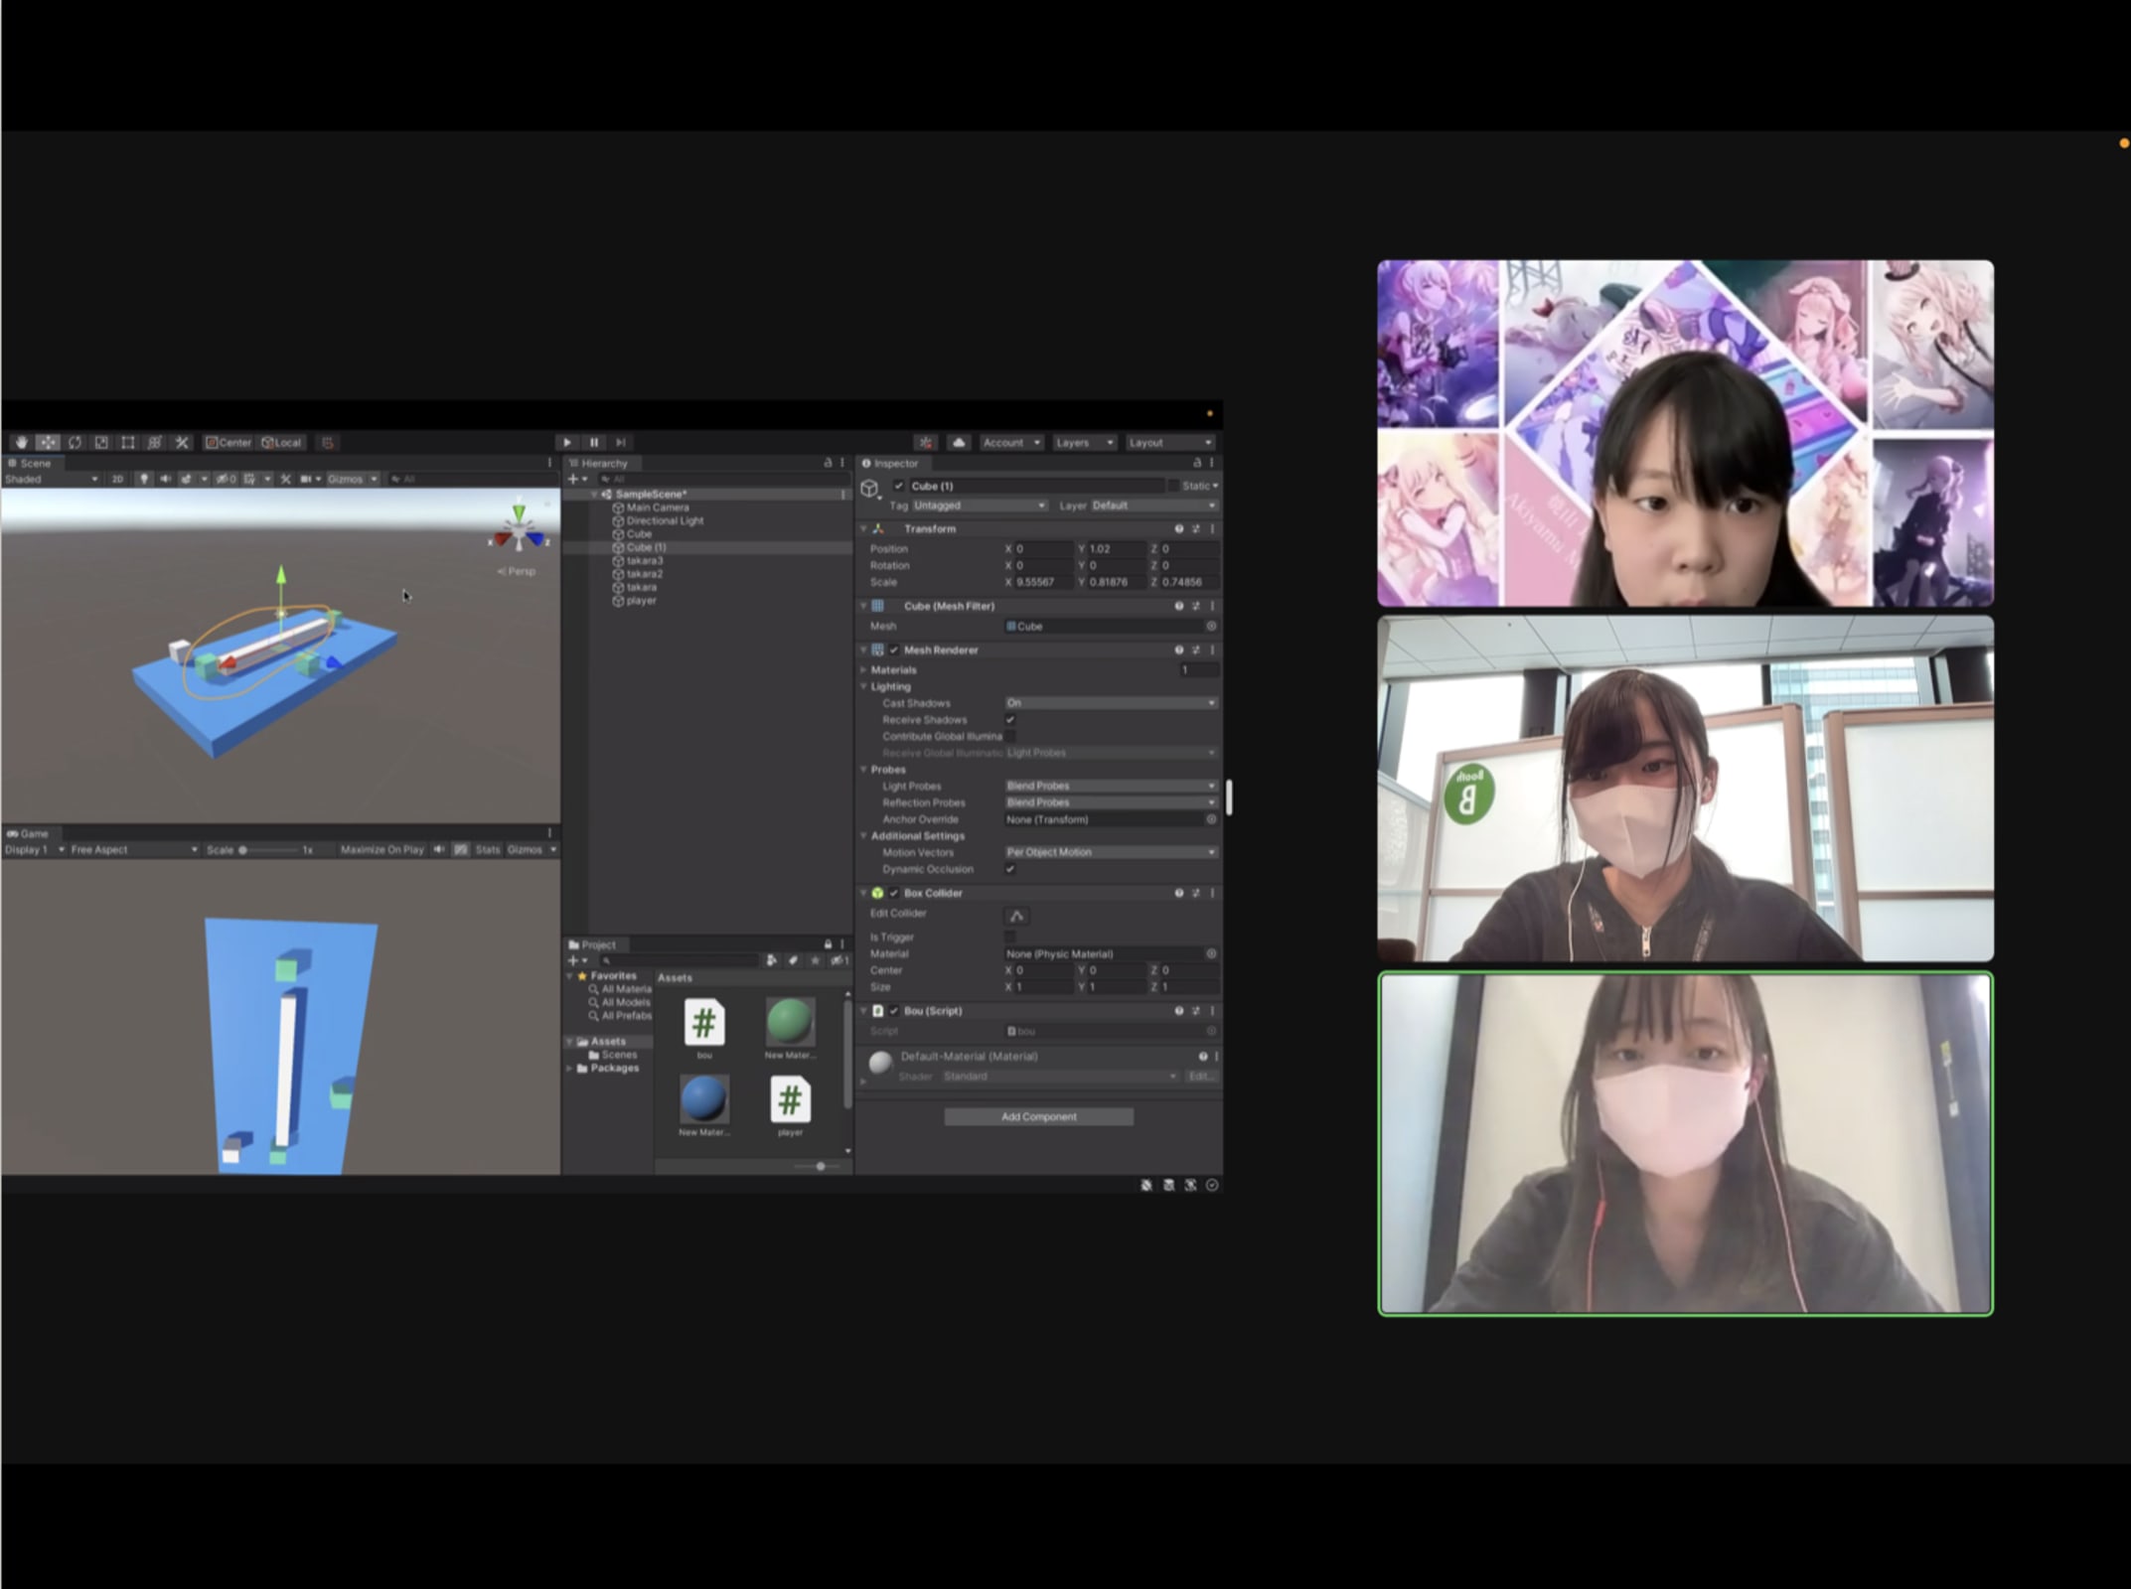This screenshot has height=1589, width=2131.
Task: Toggle the Receive Shadows checkbox
Action: (x=1010, y=720)
